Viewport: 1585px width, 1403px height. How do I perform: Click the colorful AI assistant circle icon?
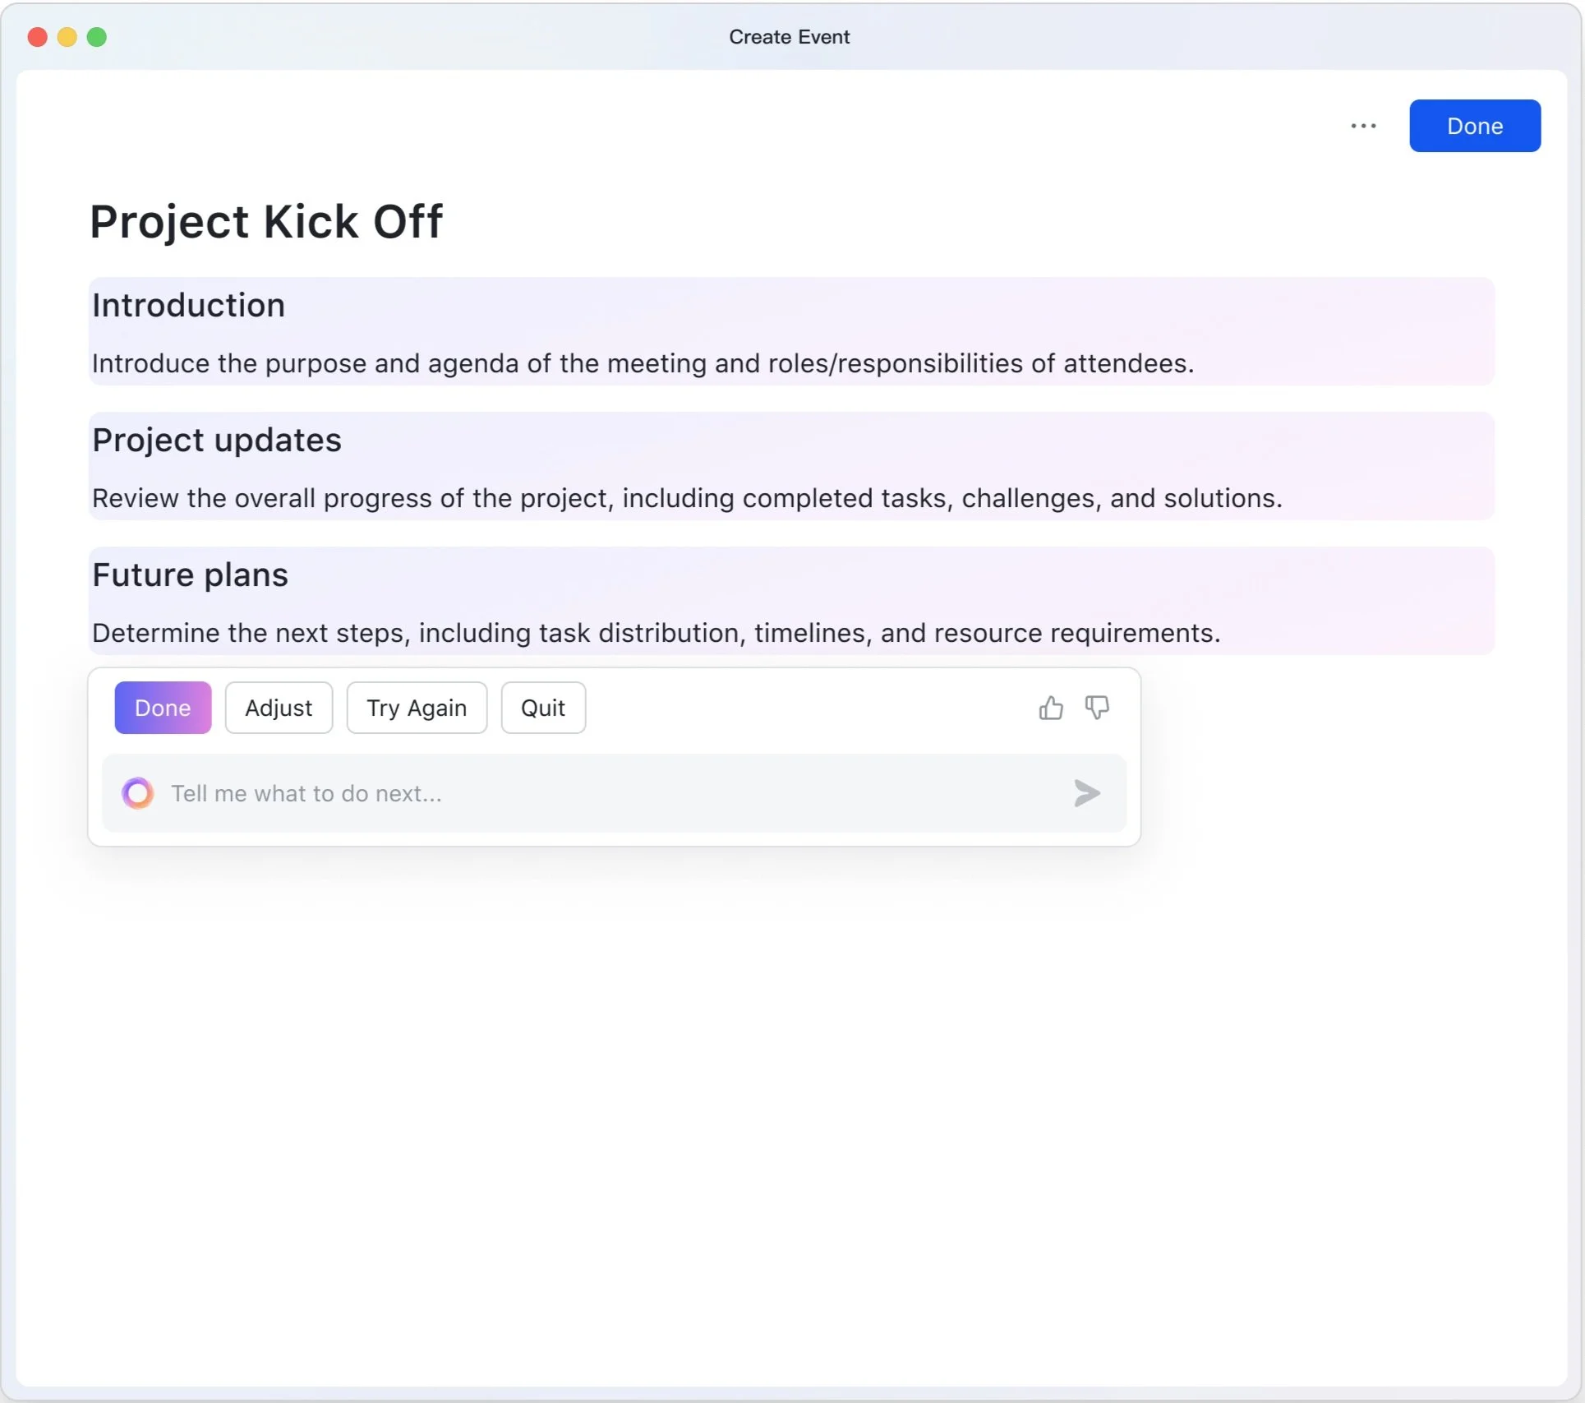138,793
